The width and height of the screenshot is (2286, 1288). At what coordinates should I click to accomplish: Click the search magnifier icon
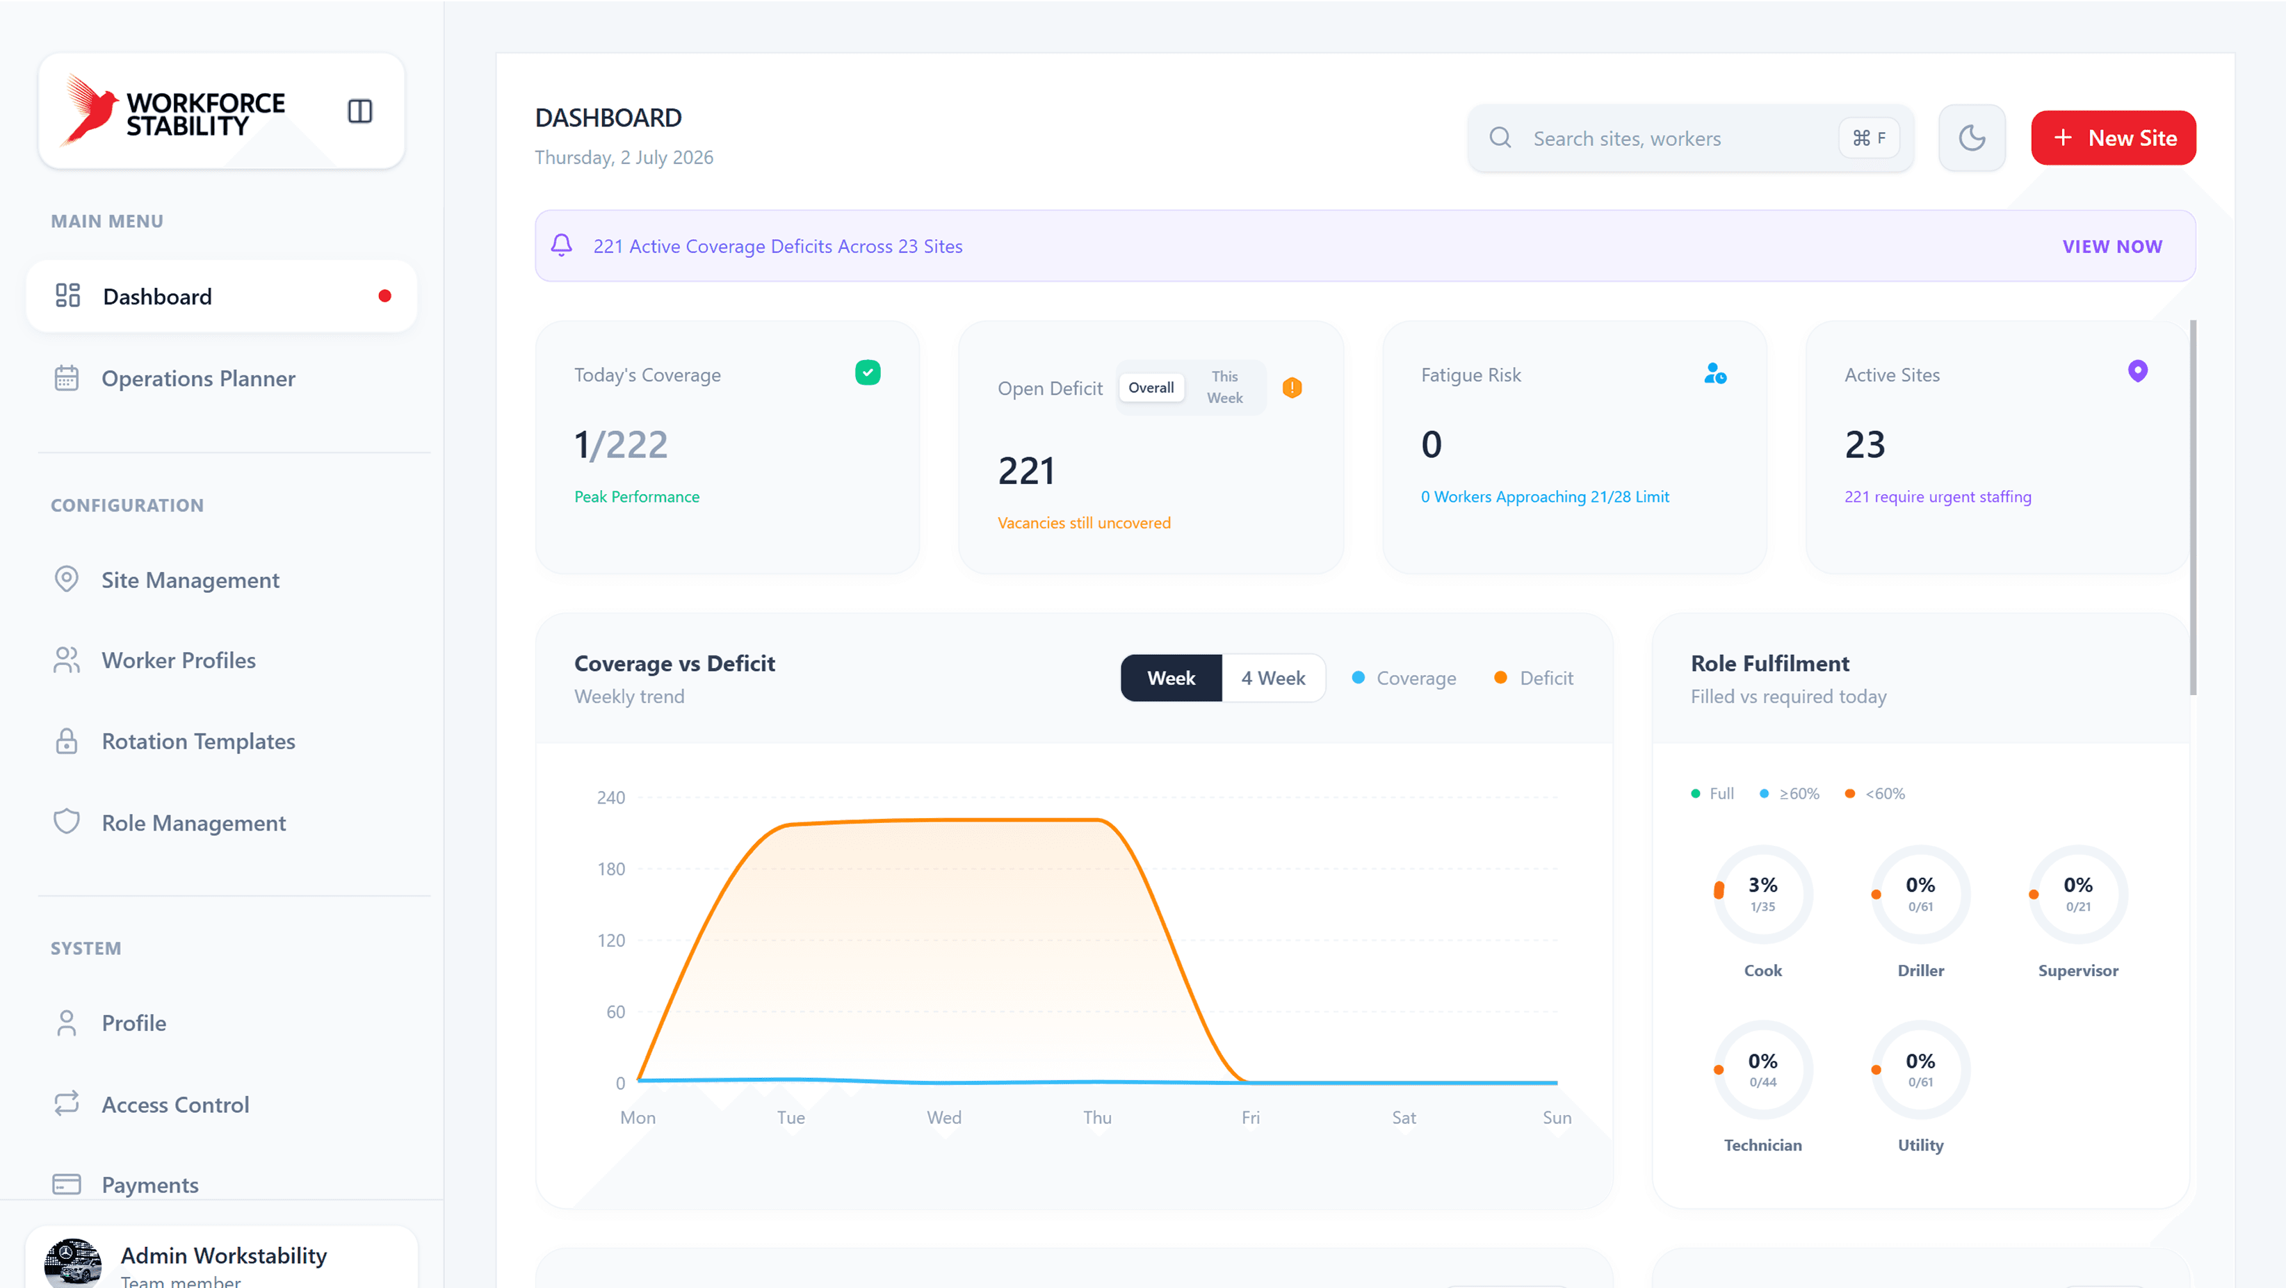tap(1500, 138)
